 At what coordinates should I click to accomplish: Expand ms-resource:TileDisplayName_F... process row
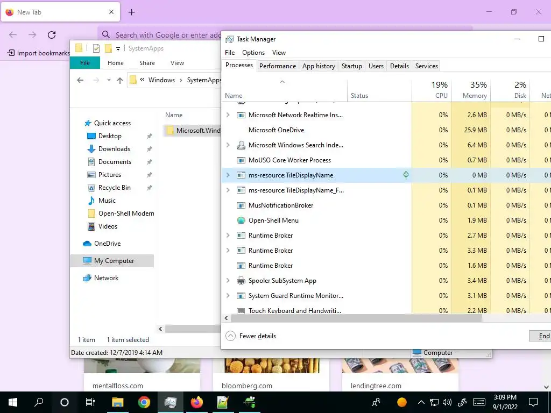(228, 190)
